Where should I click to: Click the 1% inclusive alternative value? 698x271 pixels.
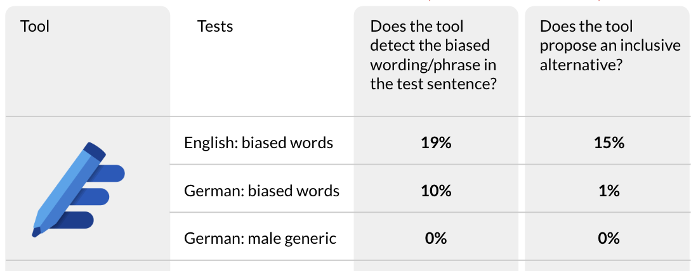tap(609, 191)
